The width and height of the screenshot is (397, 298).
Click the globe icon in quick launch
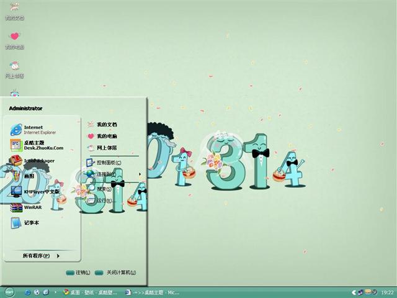(37, 292)
